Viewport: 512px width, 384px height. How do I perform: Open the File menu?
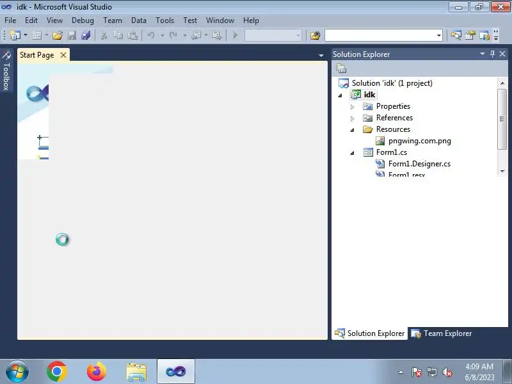click(x=10, y=20)
